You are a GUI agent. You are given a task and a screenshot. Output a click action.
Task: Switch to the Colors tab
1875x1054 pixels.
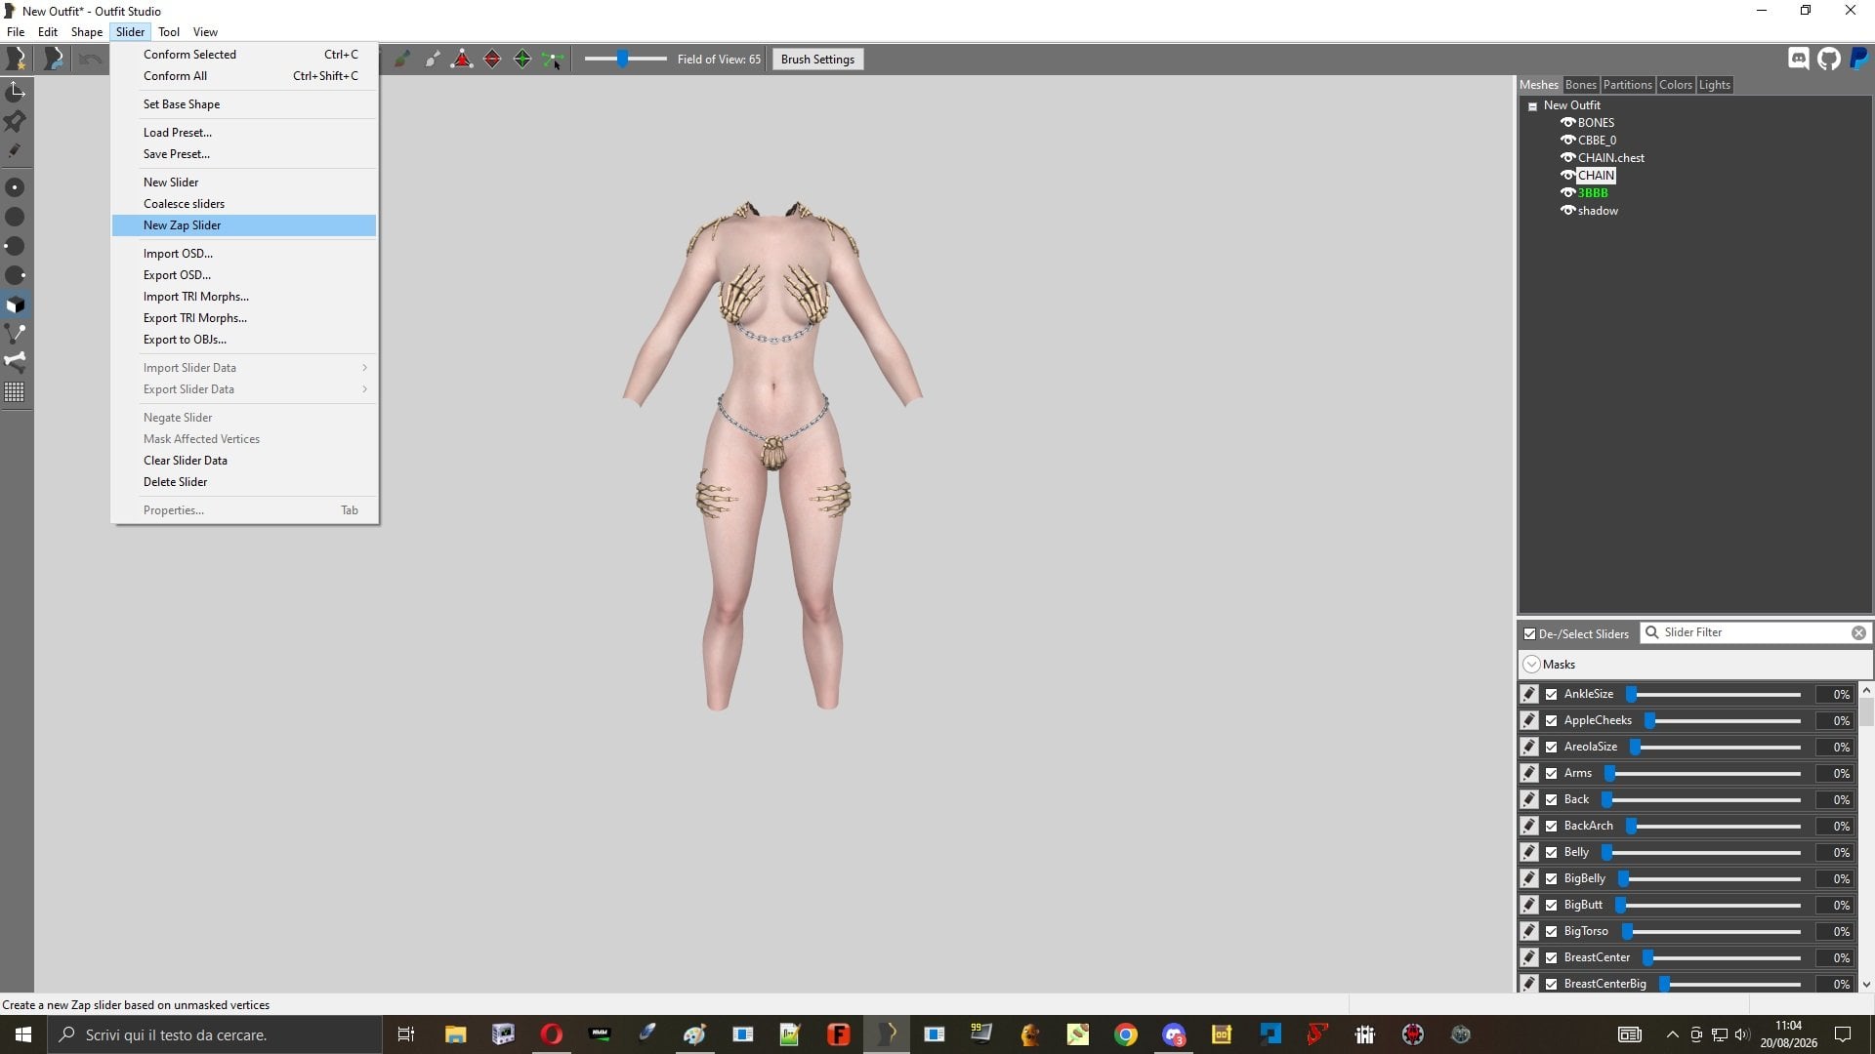(1675, 85)
